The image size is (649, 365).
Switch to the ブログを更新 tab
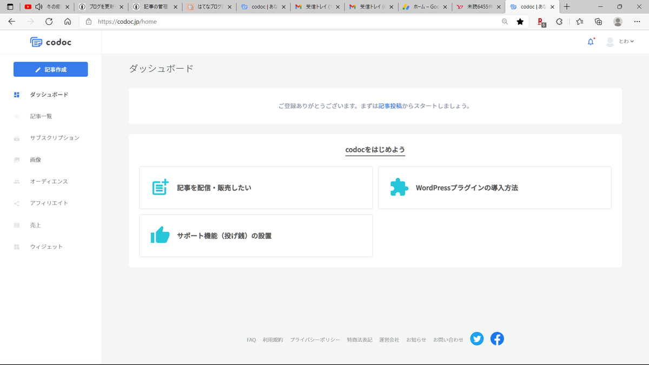(x=101, y=7)
